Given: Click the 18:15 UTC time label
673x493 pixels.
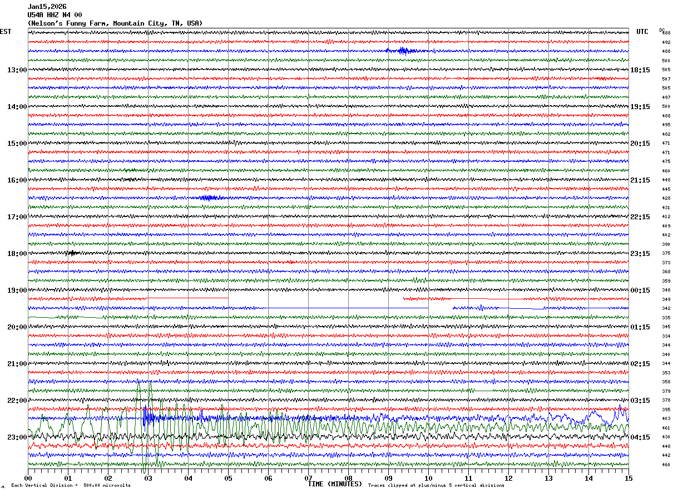Looking at the screenshot, I should [x=640, y=70].
